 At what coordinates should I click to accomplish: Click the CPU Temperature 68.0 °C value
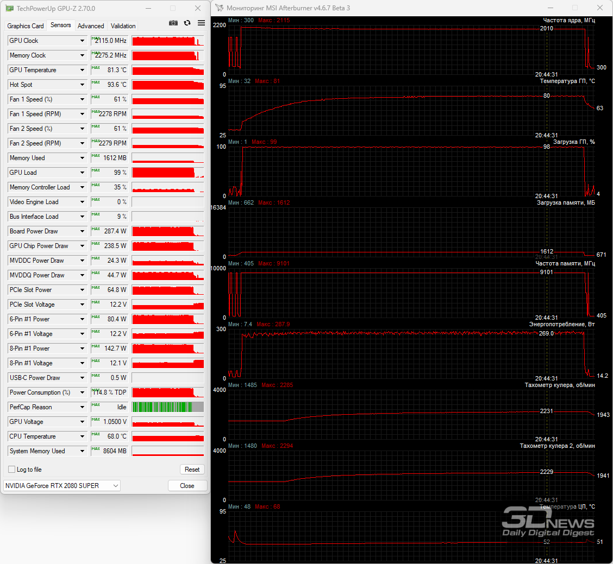pyautogui.click(x=109, y=436)
